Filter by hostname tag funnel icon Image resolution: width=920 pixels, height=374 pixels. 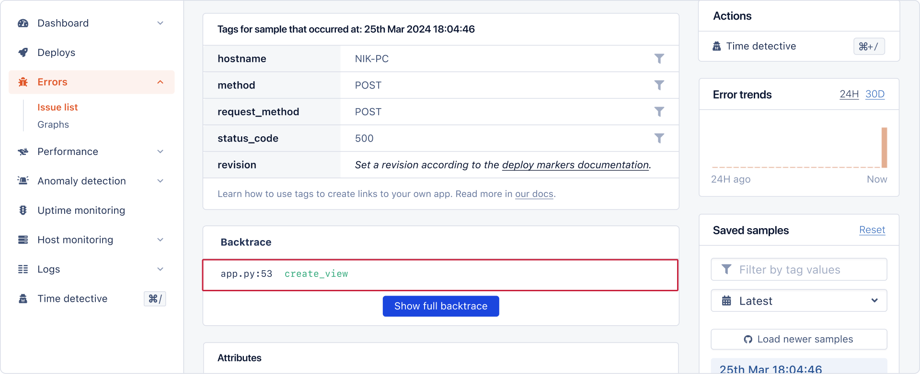659,58
